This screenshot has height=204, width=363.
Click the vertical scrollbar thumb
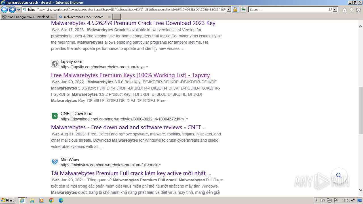click(361, 111)
